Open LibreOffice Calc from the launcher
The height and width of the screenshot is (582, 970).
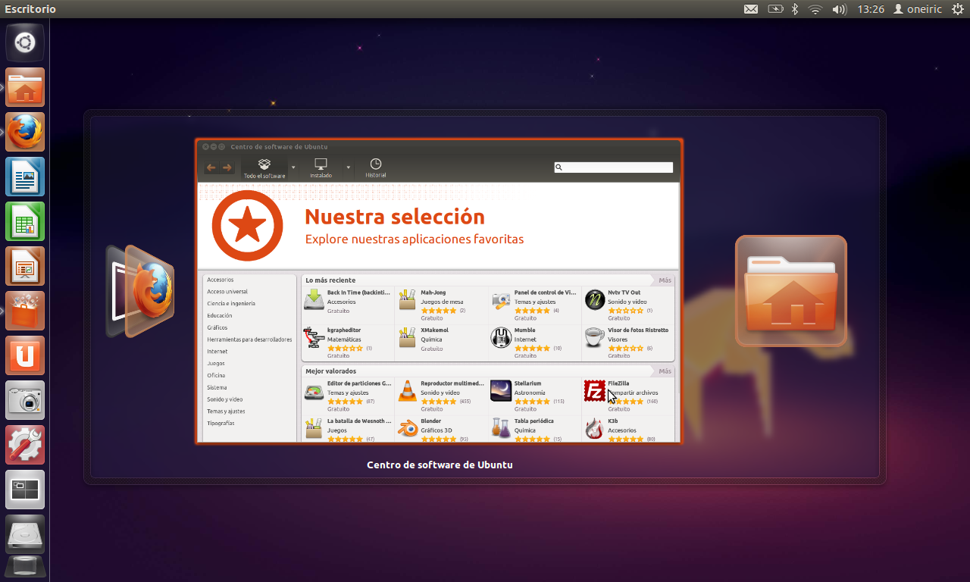click(25, 221)
